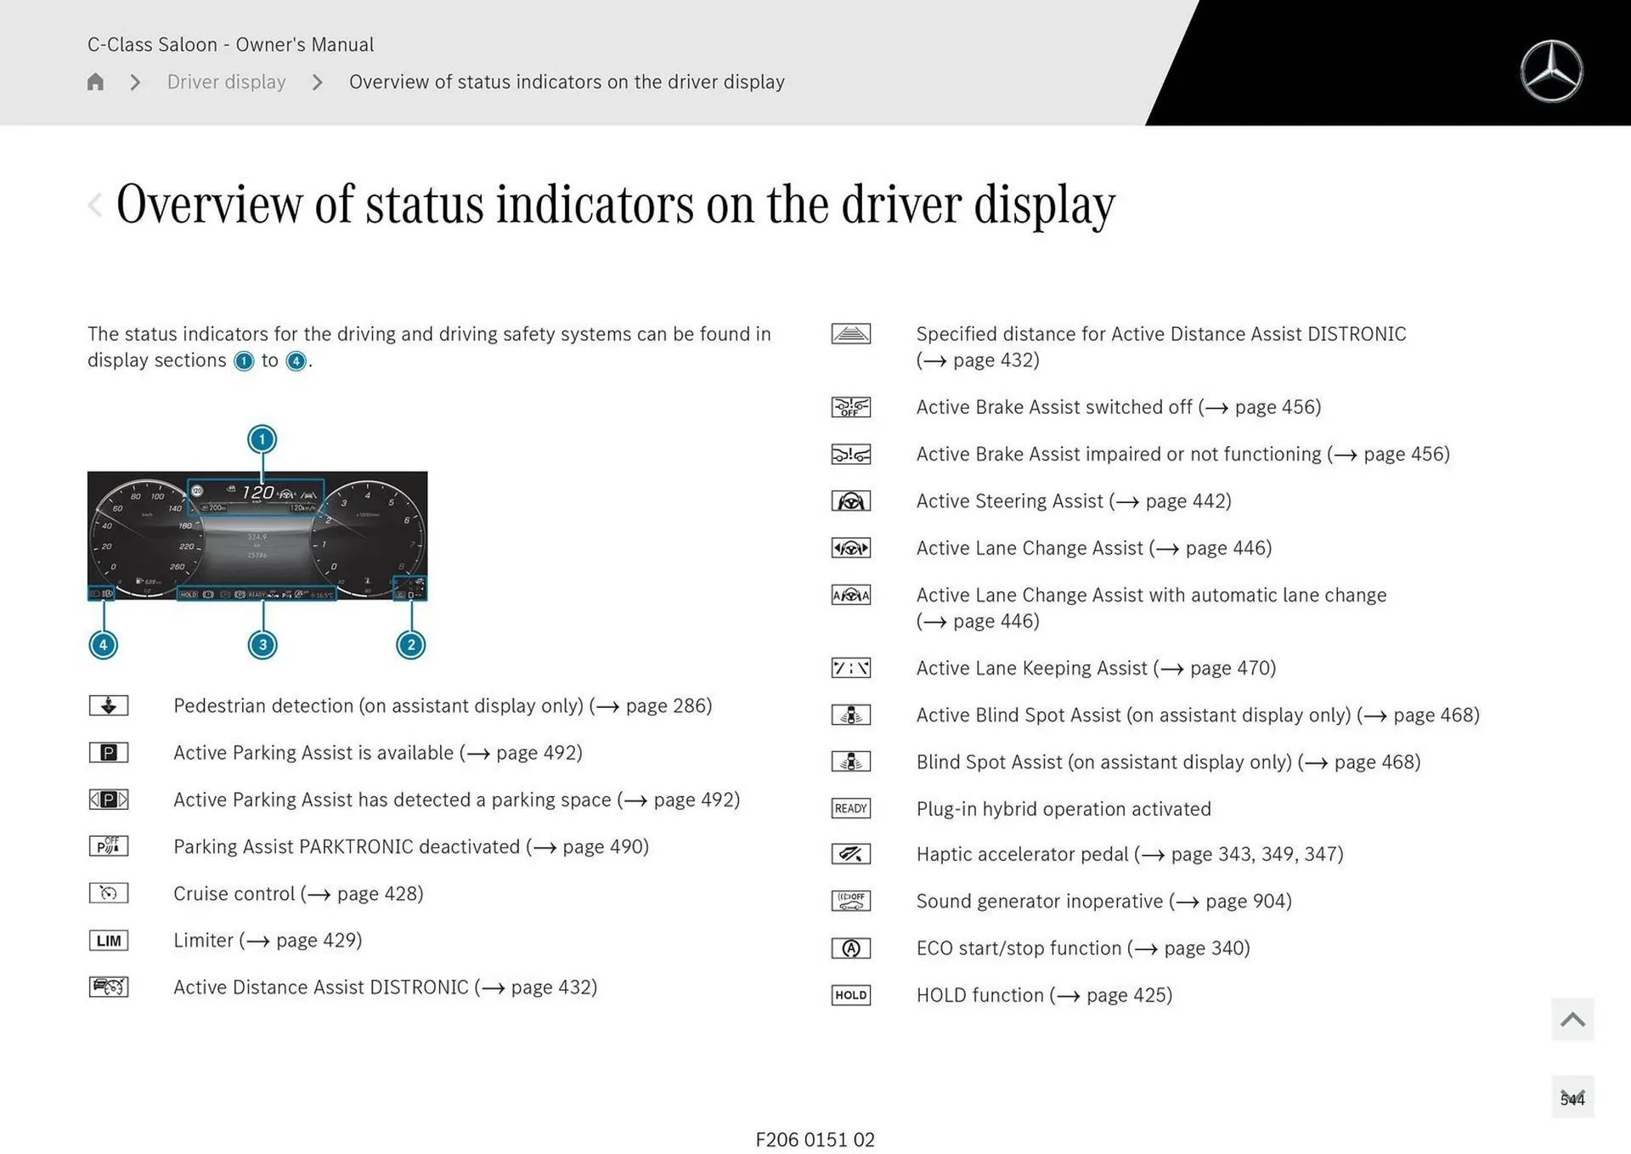Click the Active Parking Assist available P icon
The height and width of the screenshot is (1154, 1631).
(x=109, y=753)
